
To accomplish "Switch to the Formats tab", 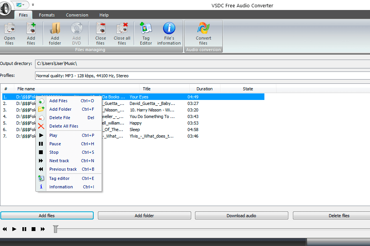I will (47, 15).
